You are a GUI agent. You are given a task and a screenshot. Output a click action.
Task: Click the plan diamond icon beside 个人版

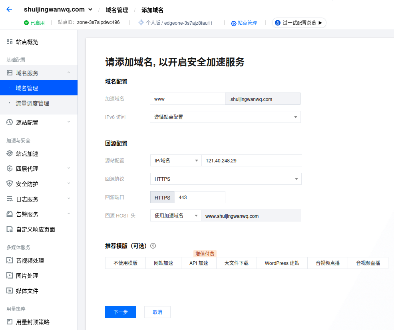tap(141, 23)
